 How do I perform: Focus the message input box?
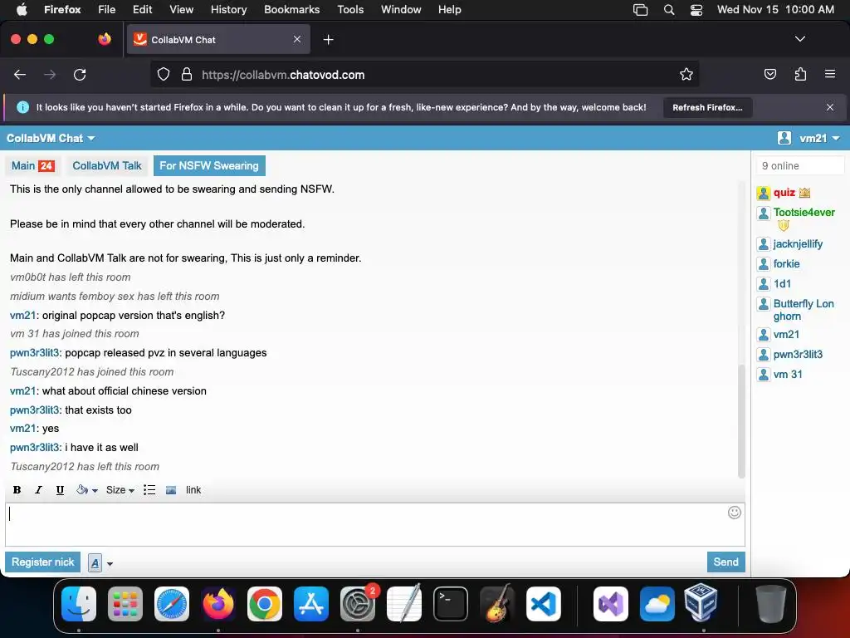(375, 525)
